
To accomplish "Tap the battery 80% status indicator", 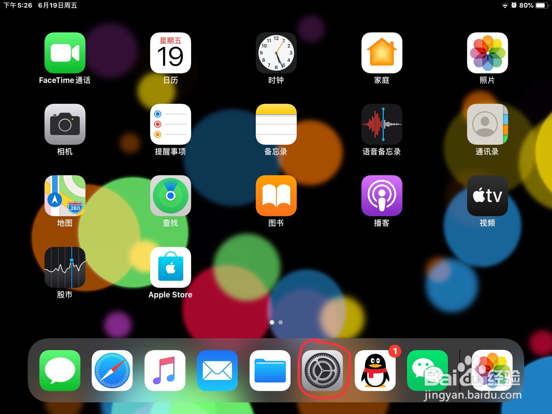I will (x=533, y=5).
